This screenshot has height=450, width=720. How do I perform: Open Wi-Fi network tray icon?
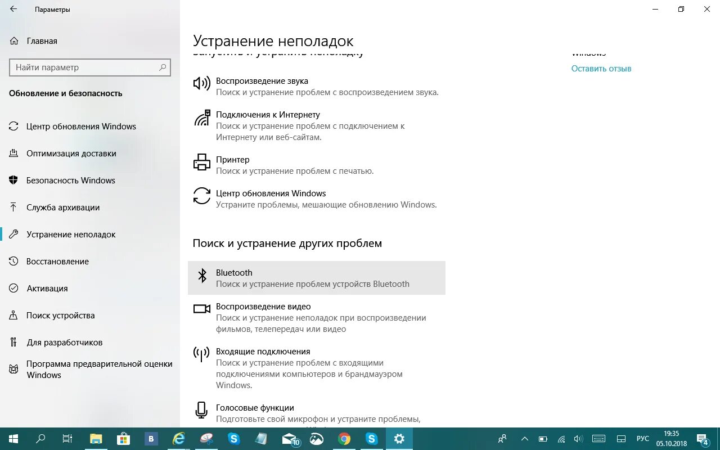pyautogui.click(x=561, y=439)
